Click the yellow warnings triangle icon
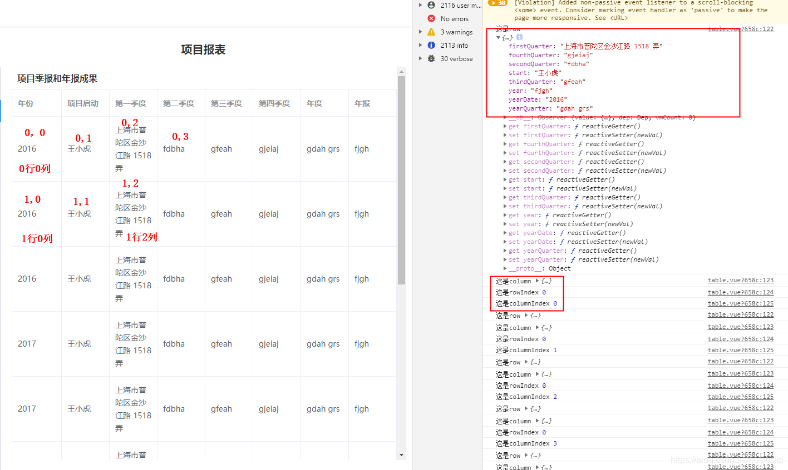 point(431,32)
